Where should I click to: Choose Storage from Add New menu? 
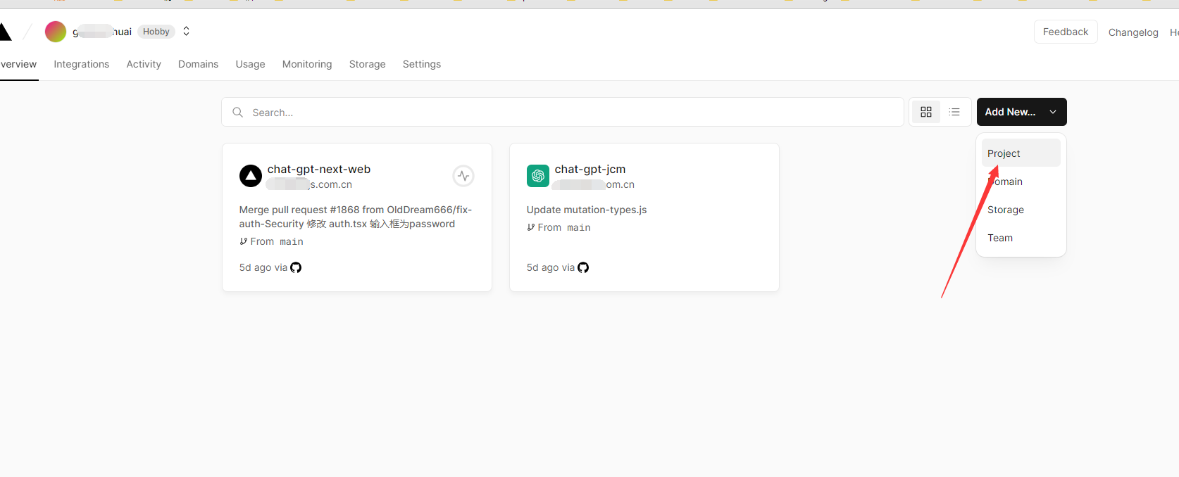[1021, 210]
